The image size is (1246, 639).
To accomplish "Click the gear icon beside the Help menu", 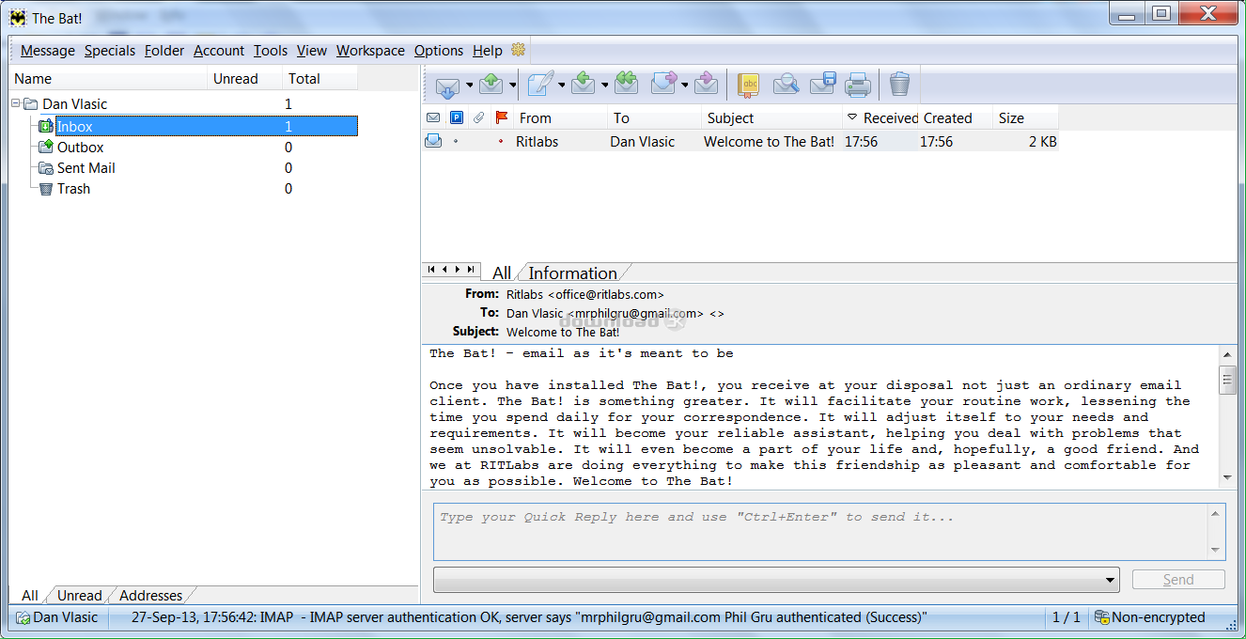I will tap(518, 50).
